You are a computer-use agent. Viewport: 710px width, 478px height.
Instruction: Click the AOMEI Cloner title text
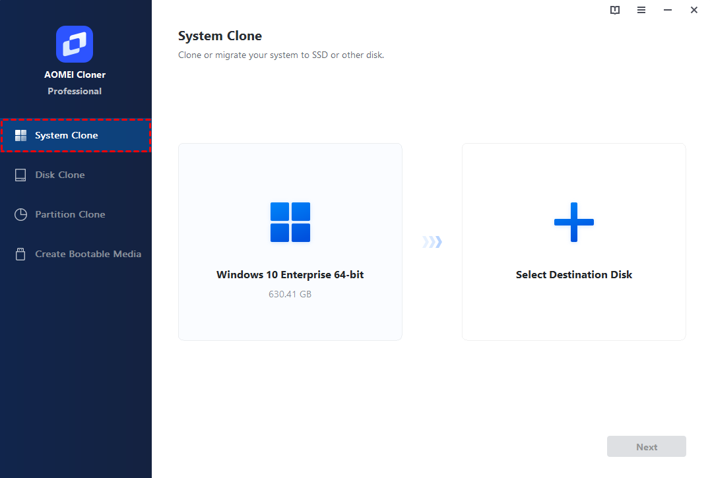pyautogui.click(x=75, y=75)
